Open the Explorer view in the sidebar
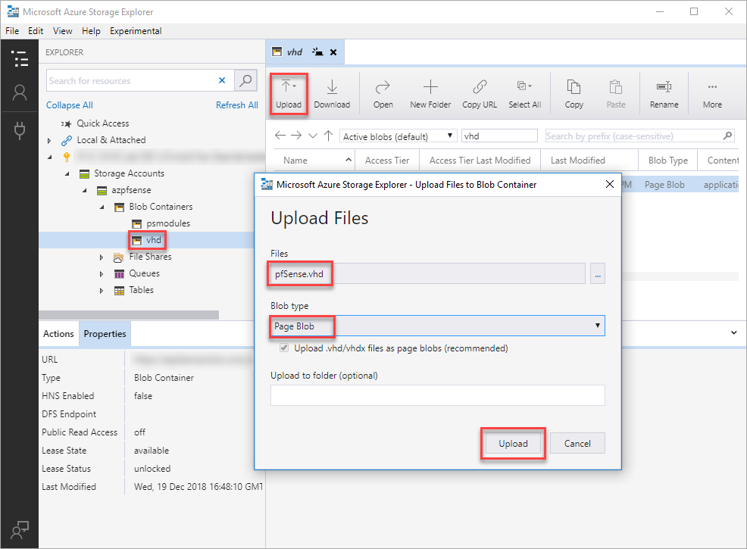The image size is (747, 549). pos(20,58)
